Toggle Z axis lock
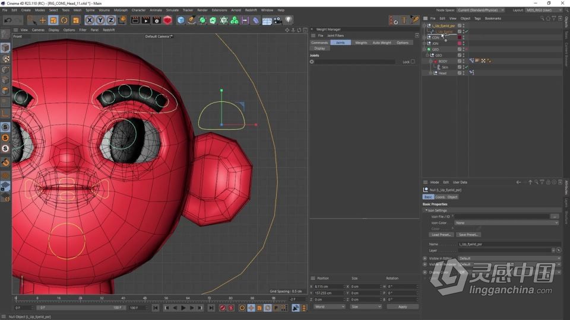The width and height of the screenshot is (570, 320). (x=111, y=20)
